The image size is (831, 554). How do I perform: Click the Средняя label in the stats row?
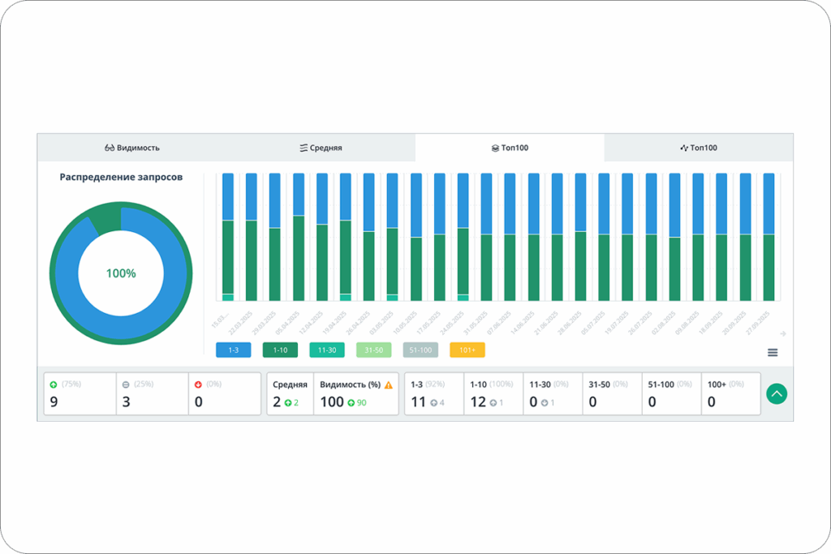click(290, 384)
